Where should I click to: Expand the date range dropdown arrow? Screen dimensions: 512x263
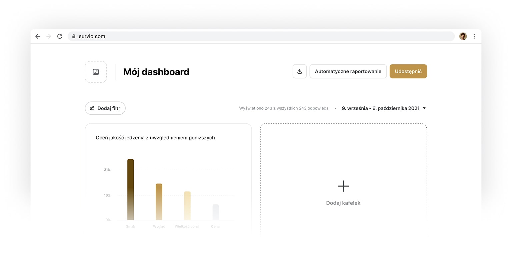pos(424,108)
